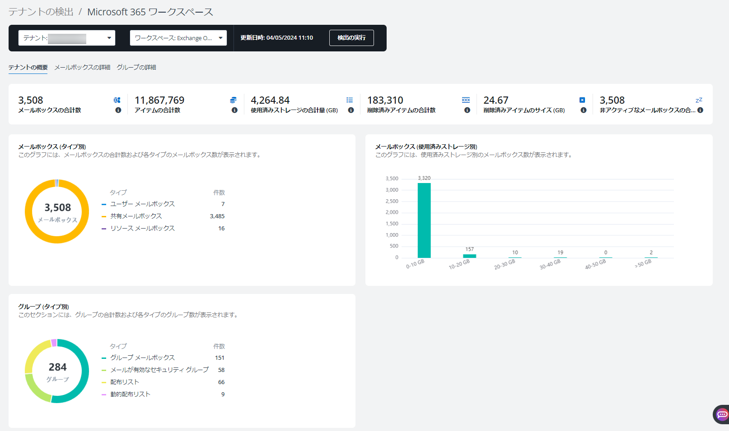Switch to メールボックスの詳細 tab
729x431 pixels.
click(82, 67)
